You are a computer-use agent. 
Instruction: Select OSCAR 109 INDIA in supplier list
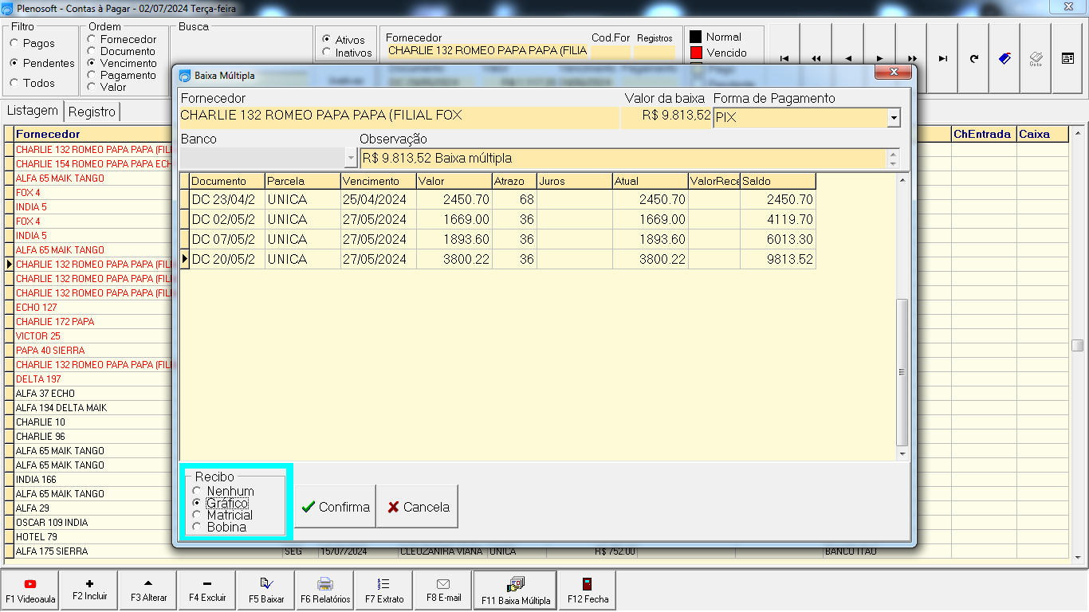(x=92, y=522)
